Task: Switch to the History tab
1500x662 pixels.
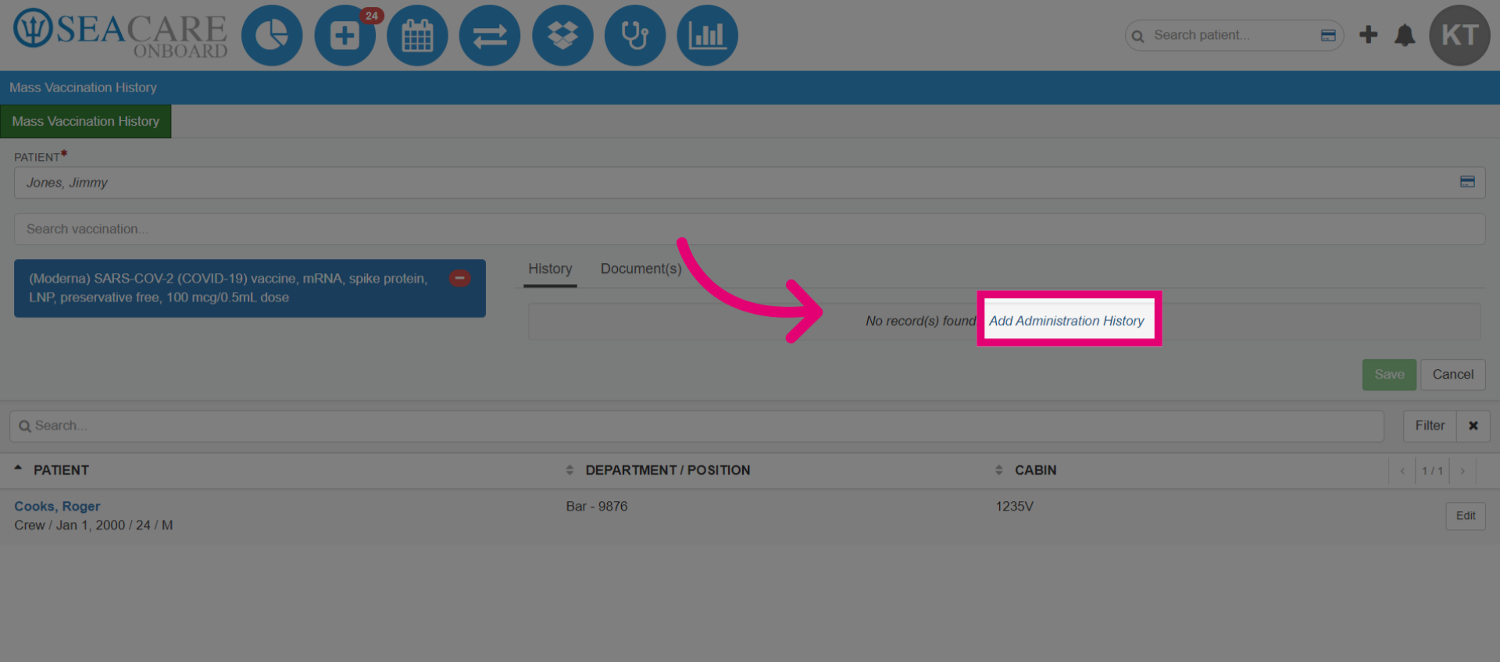Action: pyautogui.click(x=550, y=269)
